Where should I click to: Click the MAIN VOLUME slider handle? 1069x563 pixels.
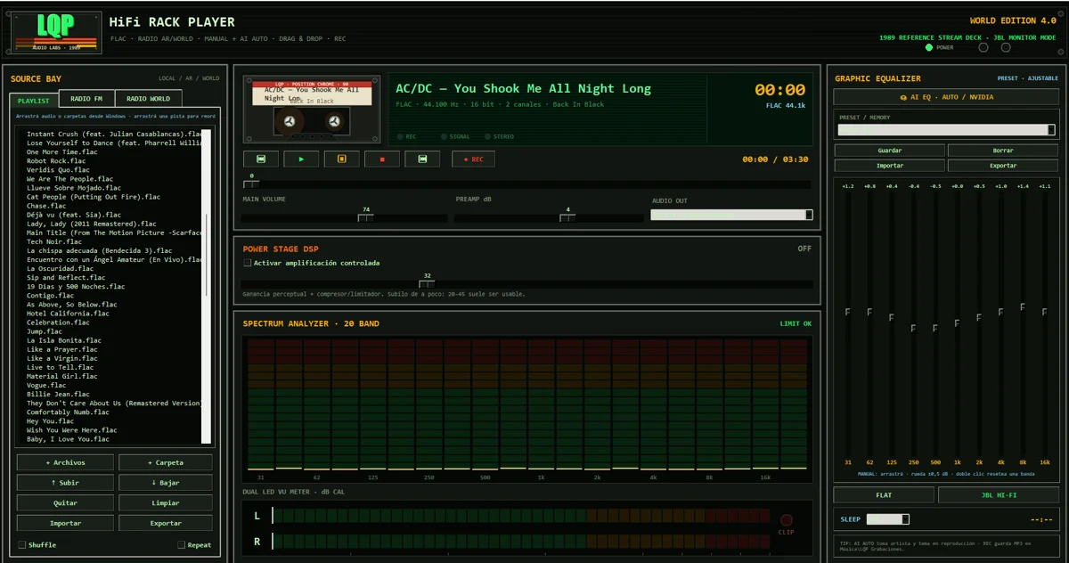click(365, 218)
